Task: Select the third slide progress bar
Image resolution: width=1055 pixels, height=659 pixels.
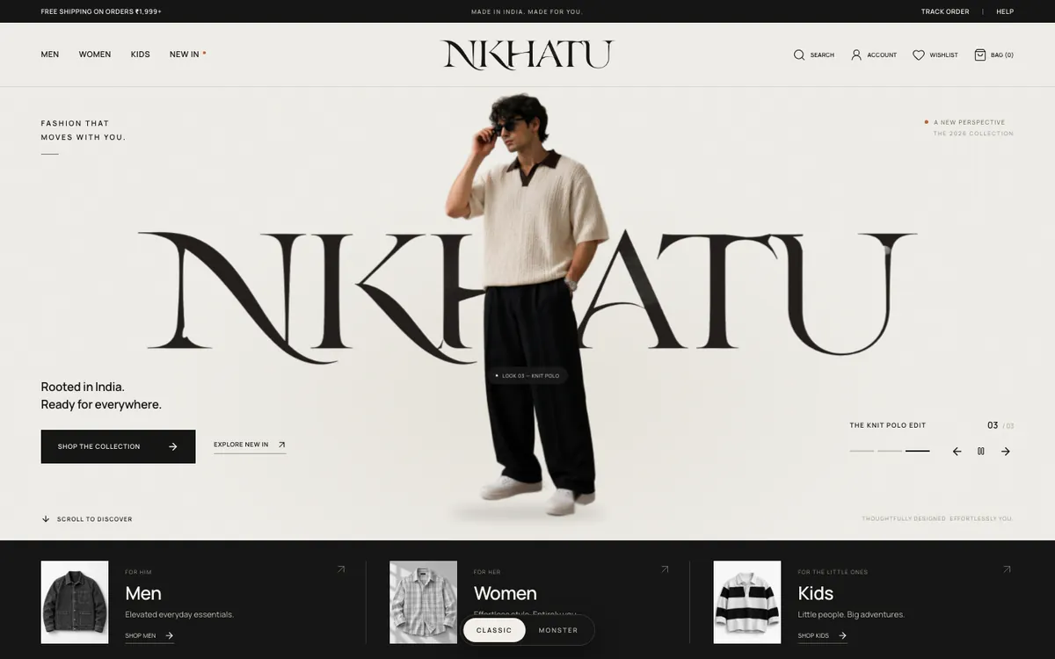Action: [917, 451]
